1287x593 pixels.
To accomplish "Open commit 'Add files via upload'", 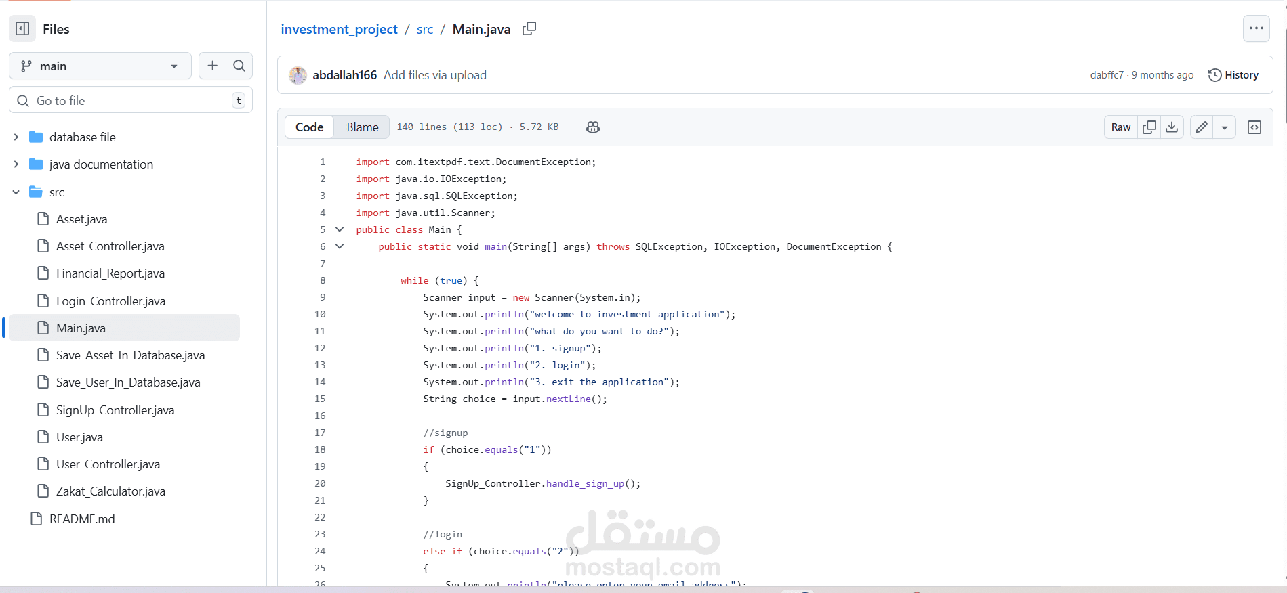I will point(435,74).
